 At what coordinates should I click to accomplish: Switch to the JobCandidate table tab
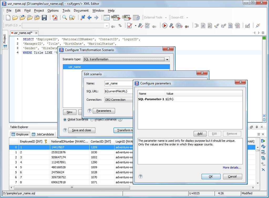click(43, 134)
